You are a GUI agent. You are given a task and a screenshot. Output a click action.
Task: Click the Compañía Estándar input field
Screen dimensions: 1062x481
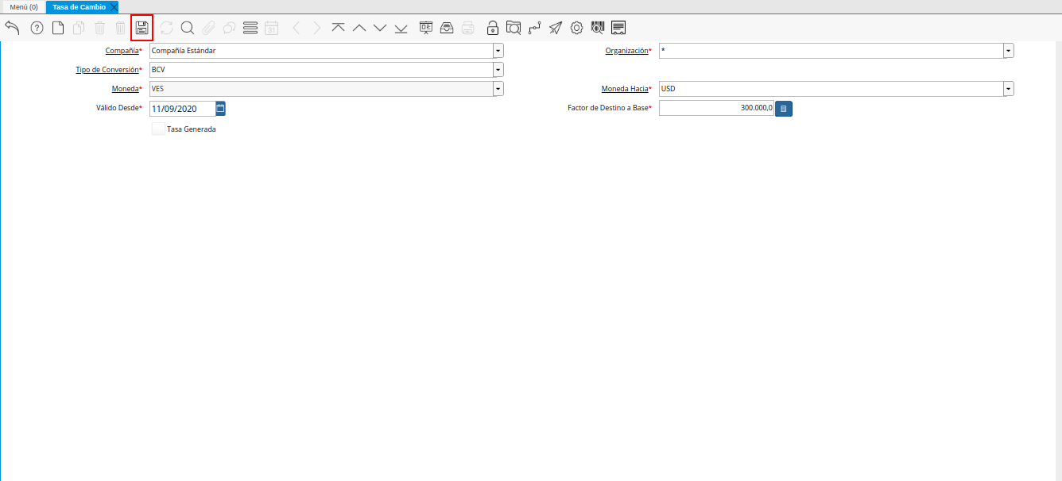click(321, 51)
